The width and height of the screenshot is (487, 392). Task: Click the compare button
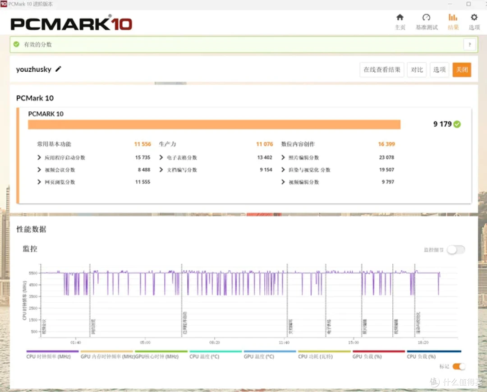pos(417,69)
